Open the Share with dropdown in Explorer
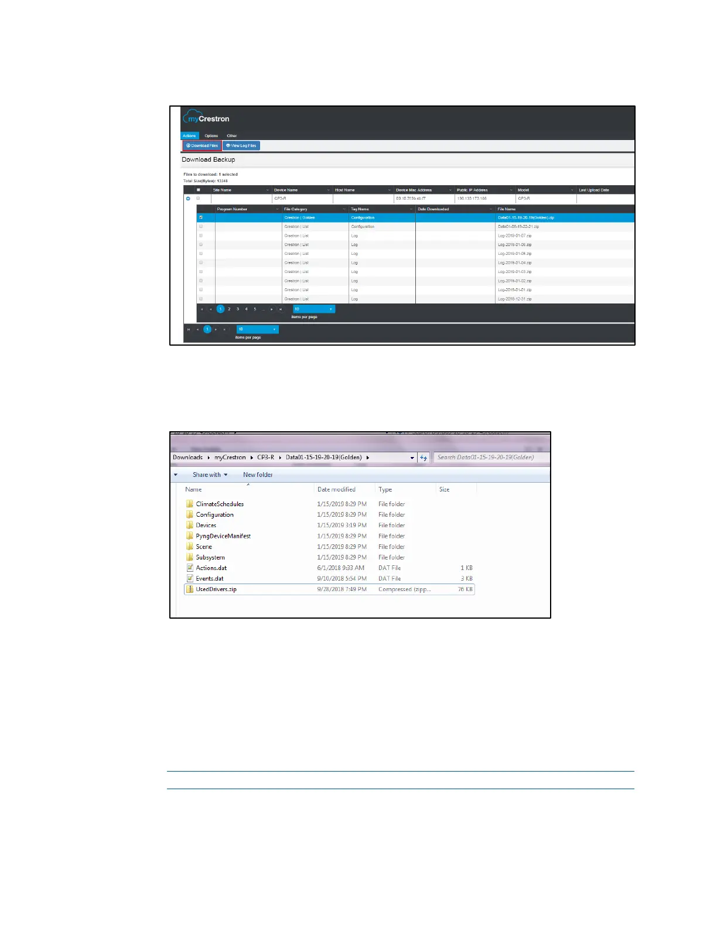Image resolution: width=717 pixels, height=928 pixels. pyautogui.click(x=210, y=475)
